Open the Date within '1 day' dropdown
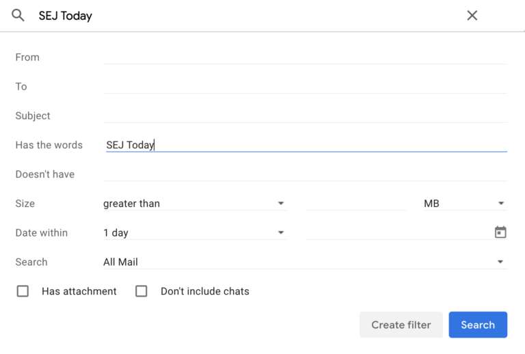This screenshot has width=525, height=354. click(193, 233)
